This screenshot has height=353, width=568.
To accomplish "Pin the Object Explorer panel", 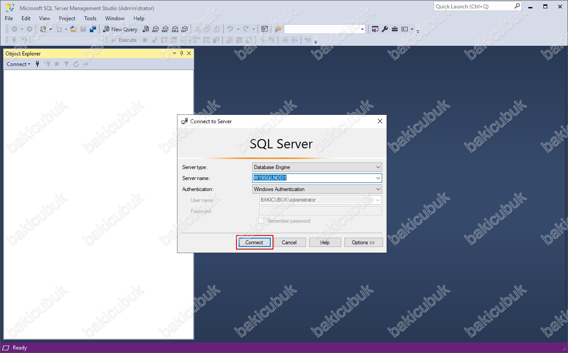I will (x=182, y=53).
